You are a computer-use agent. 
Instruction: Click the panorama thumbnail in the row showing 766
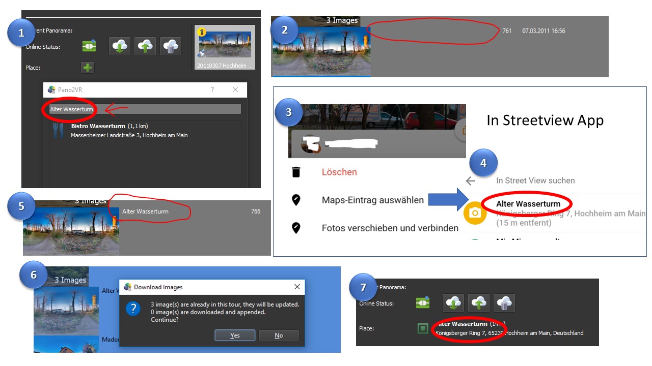coord(71,231)
